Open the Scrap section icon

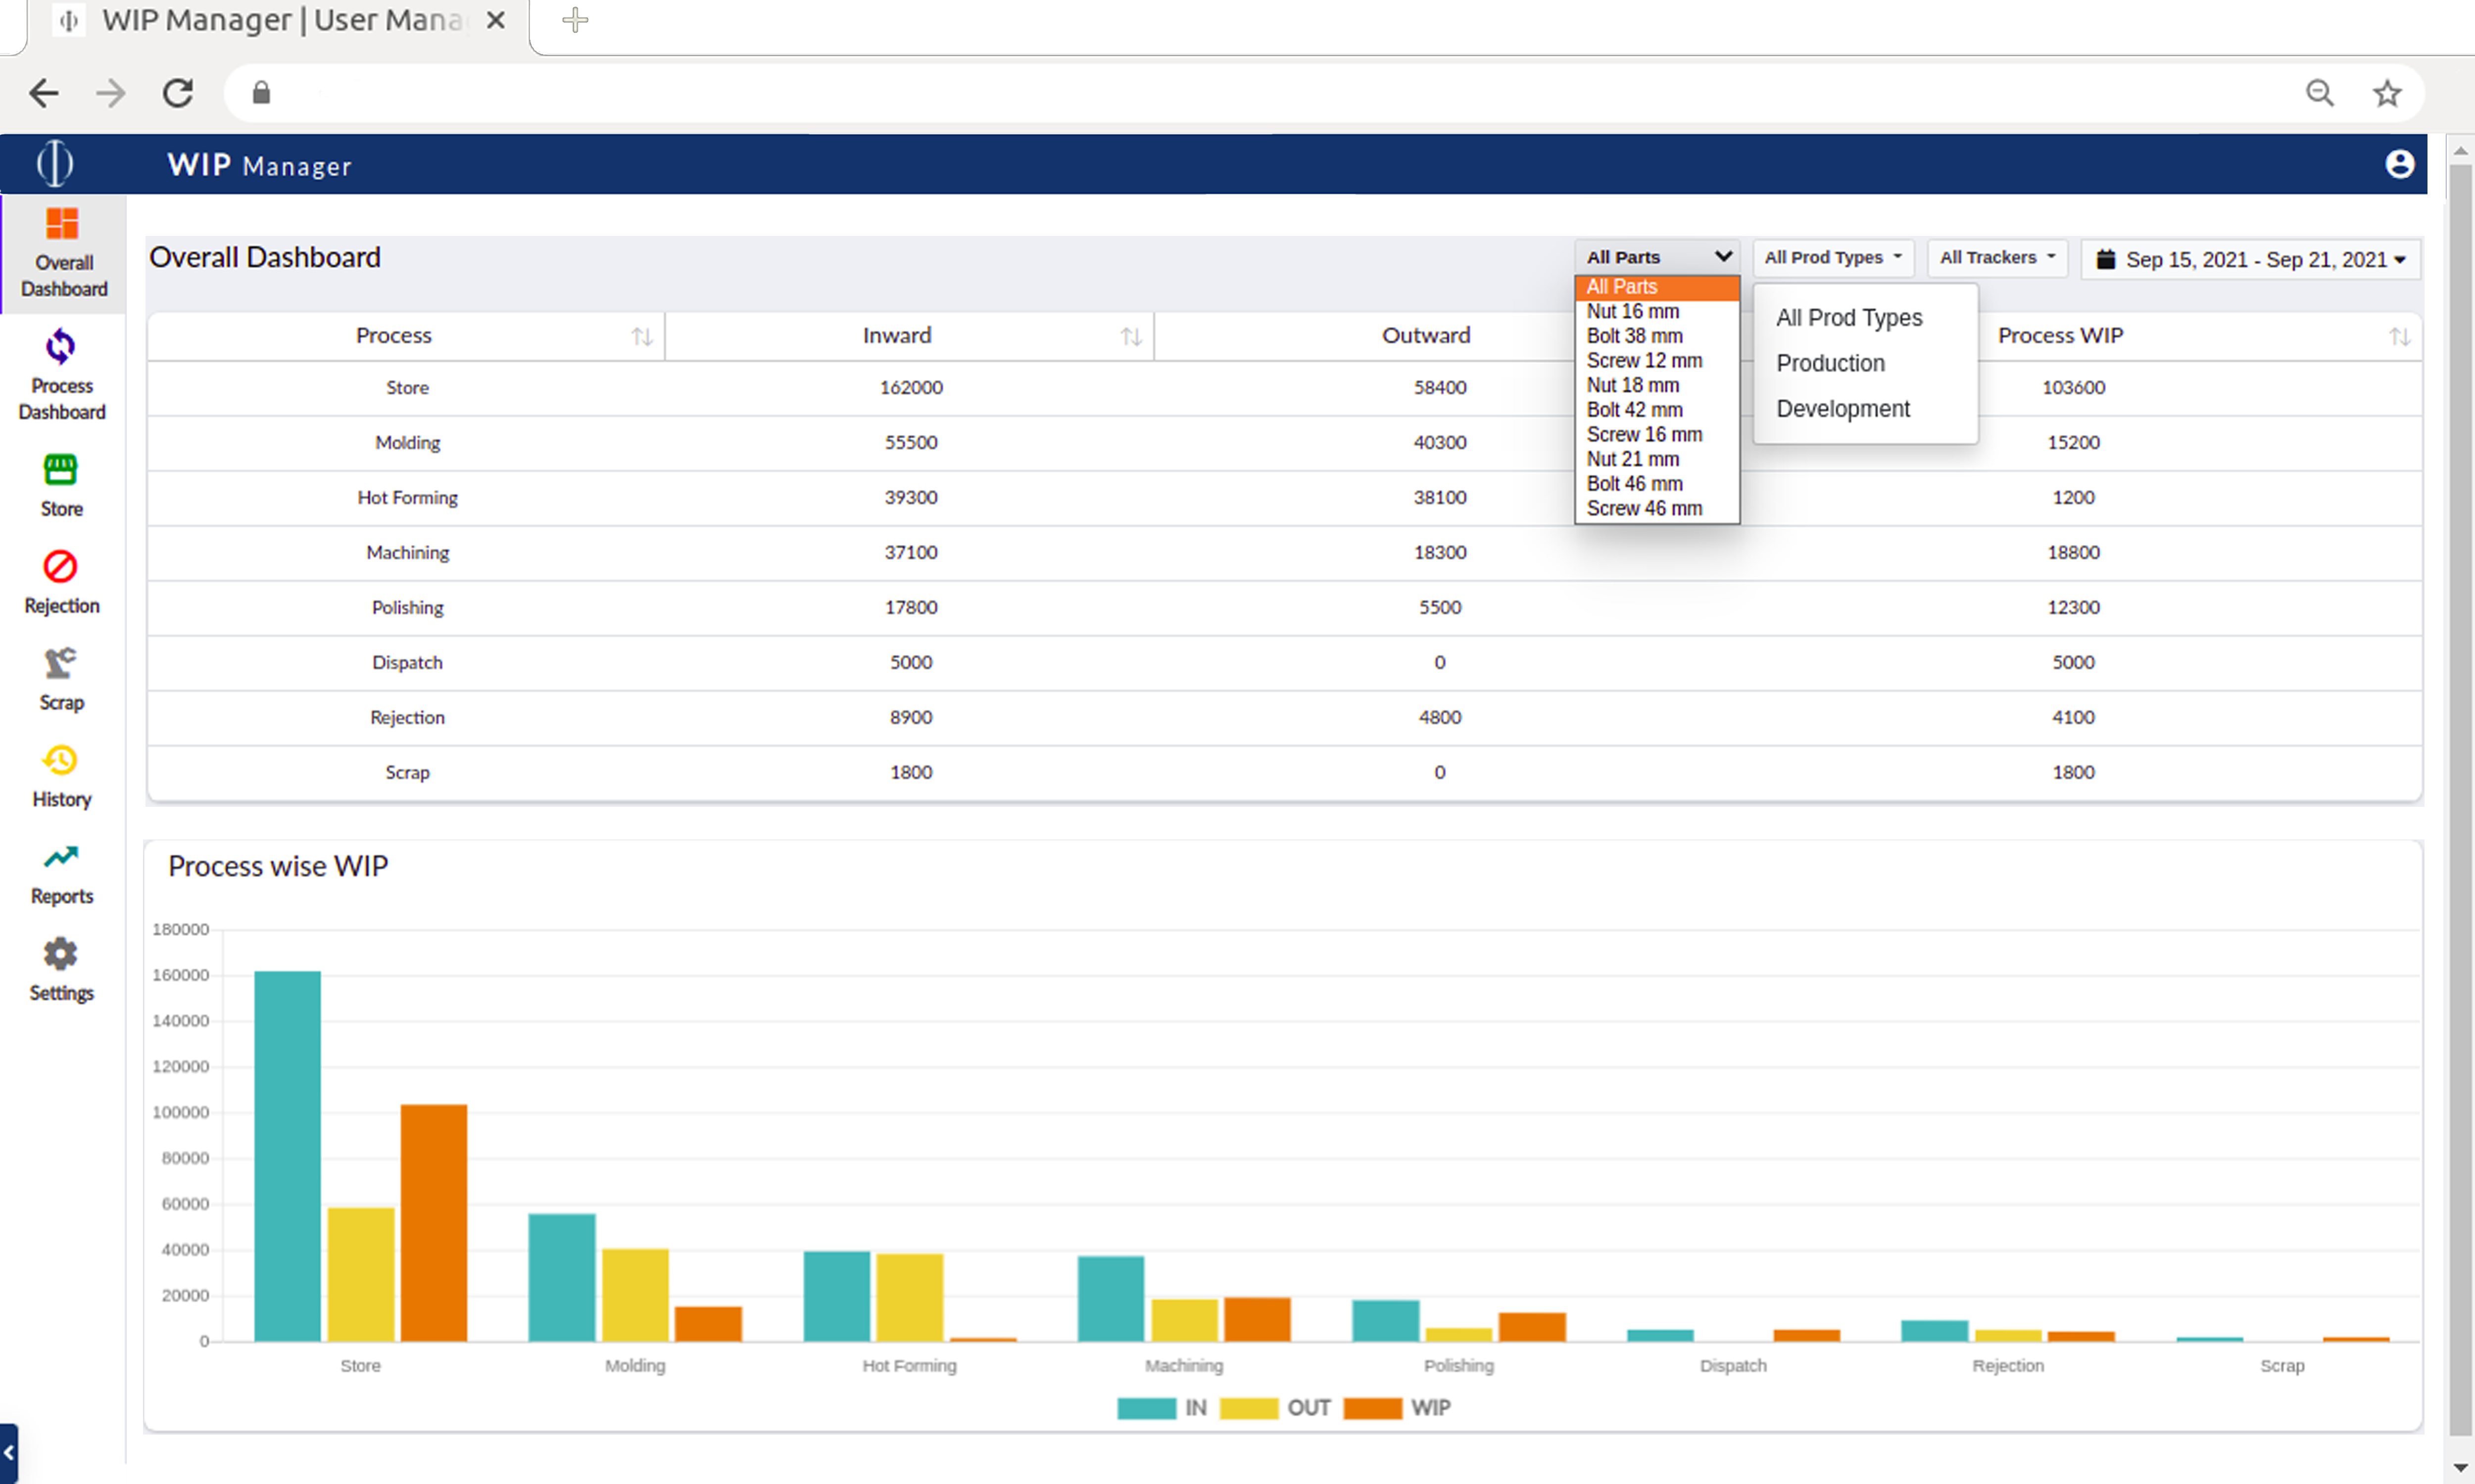(x=61, y=663)
